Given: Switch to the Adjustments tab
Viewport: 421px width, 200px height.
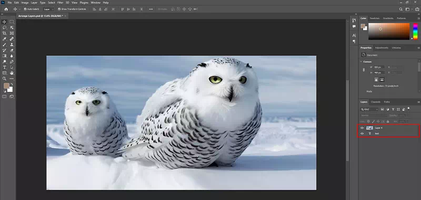Looking at the screenshot, I should pos(382,48).
